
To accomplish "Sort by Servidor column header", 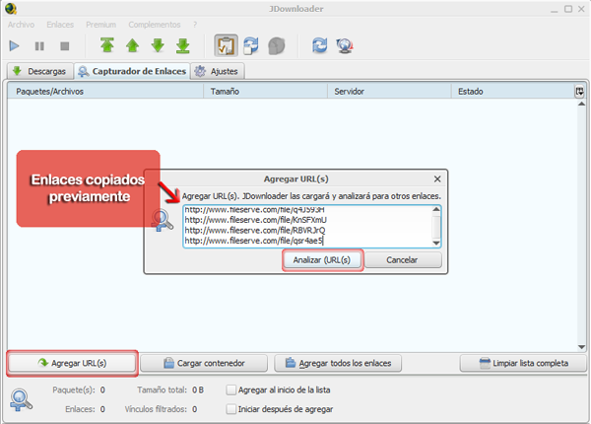I will 389,92.
